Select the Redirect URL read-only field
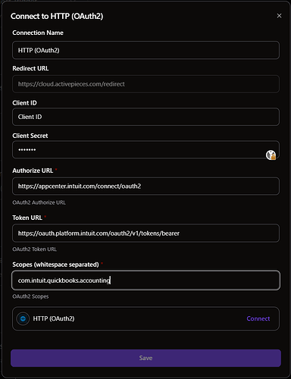 pyautogui.click(x=145, y=84)
